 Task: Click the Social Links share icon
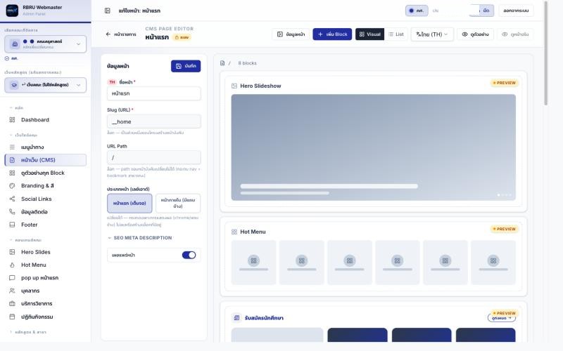pos(12,199)
